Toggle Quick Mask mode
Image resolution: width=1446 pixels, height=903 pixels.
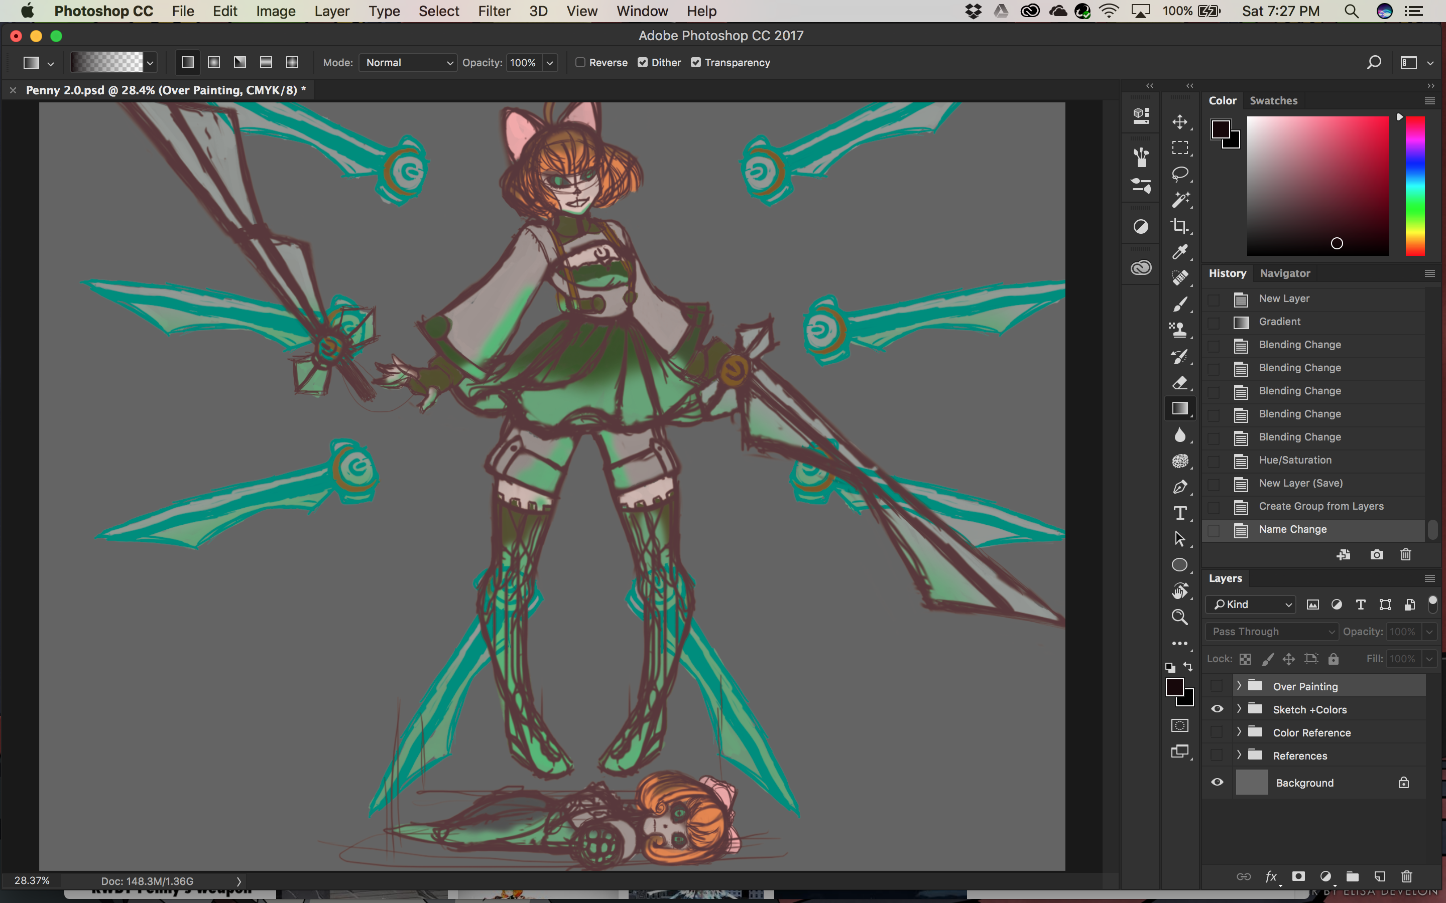click(x=1179, y=725)
